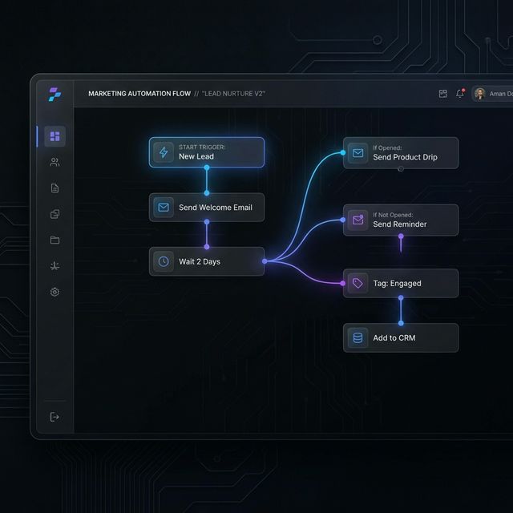Viewport: 513px width, 513px height.
Task: Open the Aman user profile menu
Action: [x=491, y=94]
